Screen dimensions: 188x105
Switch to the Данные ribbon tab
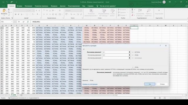point(63,6)
